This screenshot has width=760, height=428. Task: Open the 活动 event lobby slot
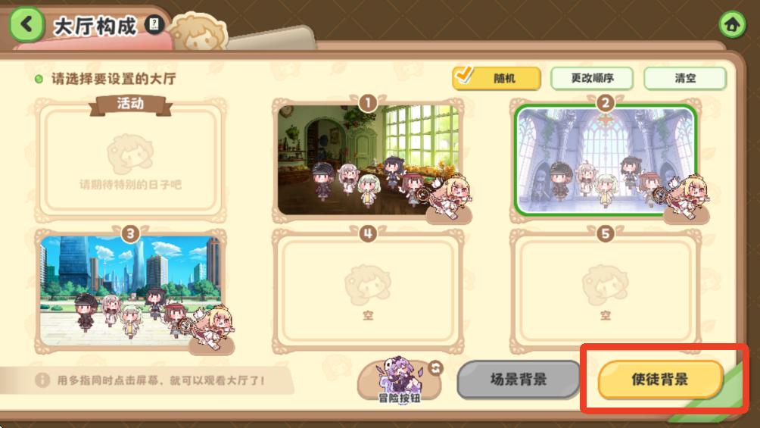pyautogui.click(x=130, y=160)
